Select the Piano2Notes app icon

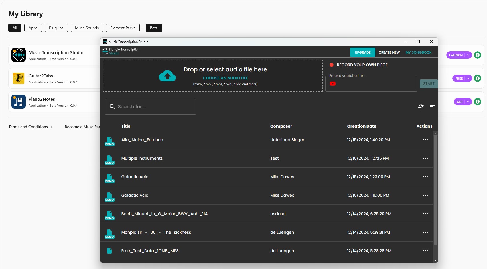pyautogui.click(x=18, y=101)
